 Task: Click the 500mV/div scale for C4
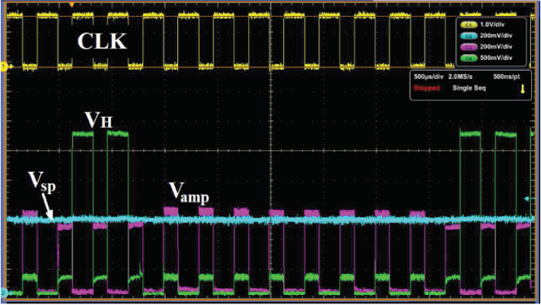point(496,58)
